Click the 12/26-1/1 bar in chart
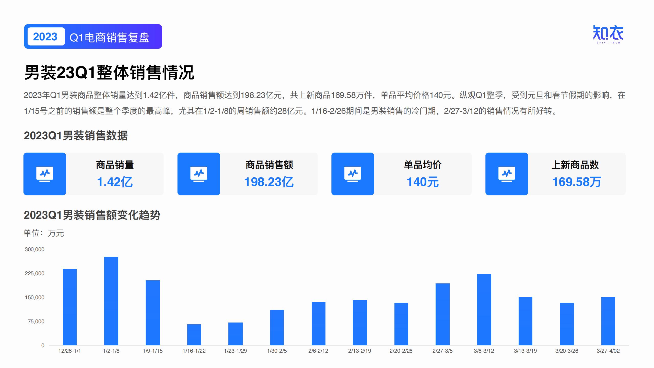 70,307
